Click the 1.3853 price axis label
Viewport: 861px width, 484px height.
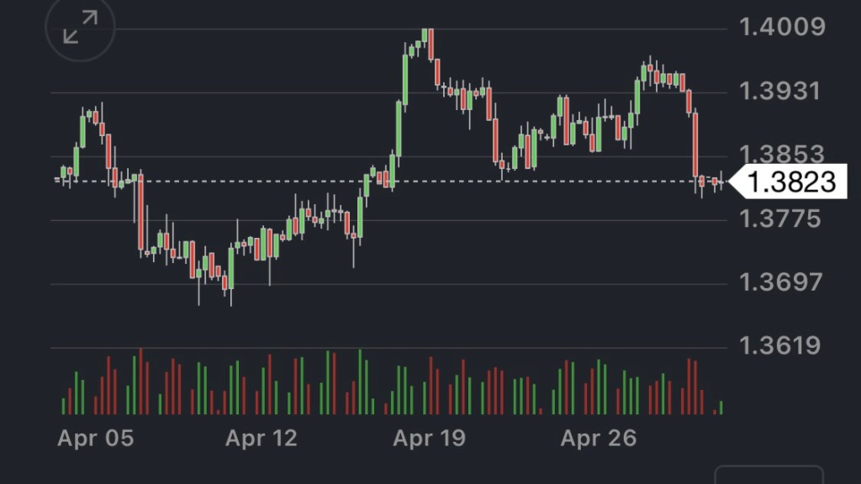(781, 155)
